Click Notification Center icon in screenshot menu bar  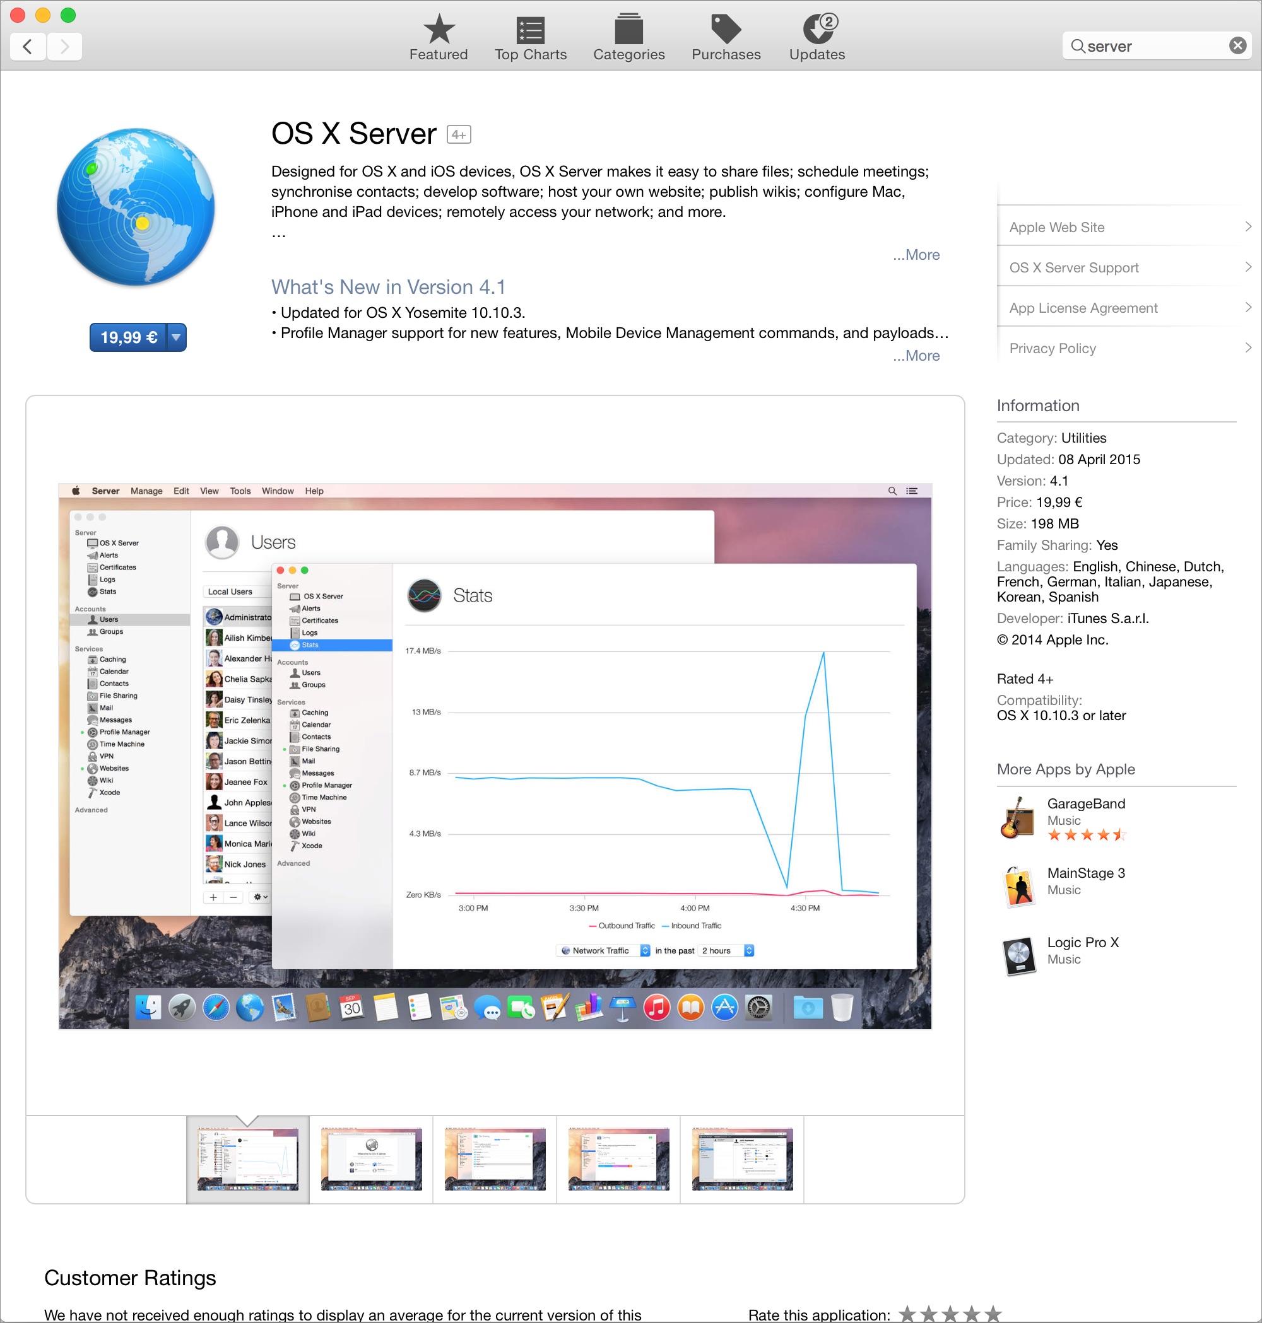tap(912, 491)
